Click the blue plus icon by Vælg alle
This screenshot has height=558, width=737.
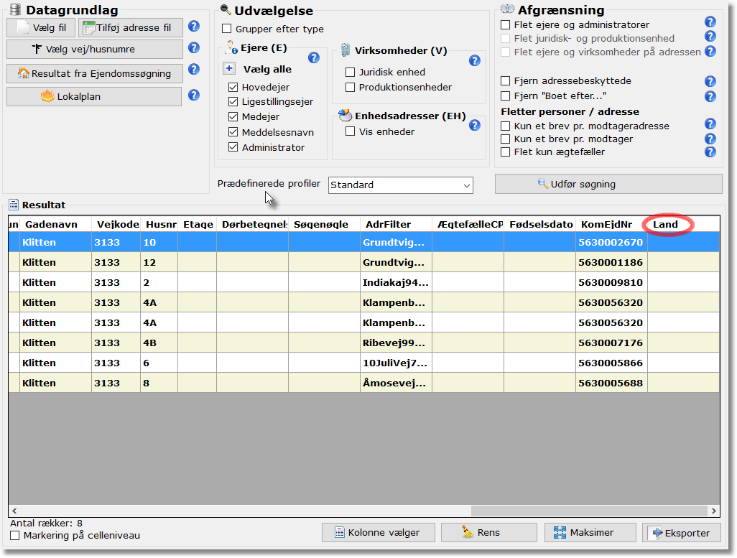[x=229, y=69]
